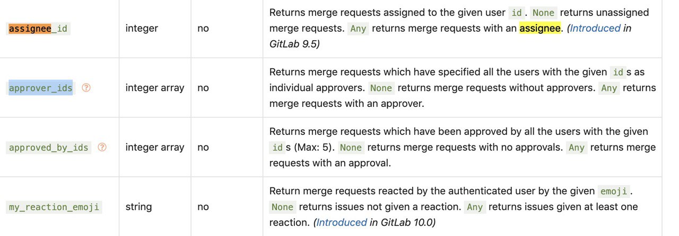Screen dimensions: 679x236
Task: Click the highlighted approver_ids attribute name
Action: pos(40,88)
